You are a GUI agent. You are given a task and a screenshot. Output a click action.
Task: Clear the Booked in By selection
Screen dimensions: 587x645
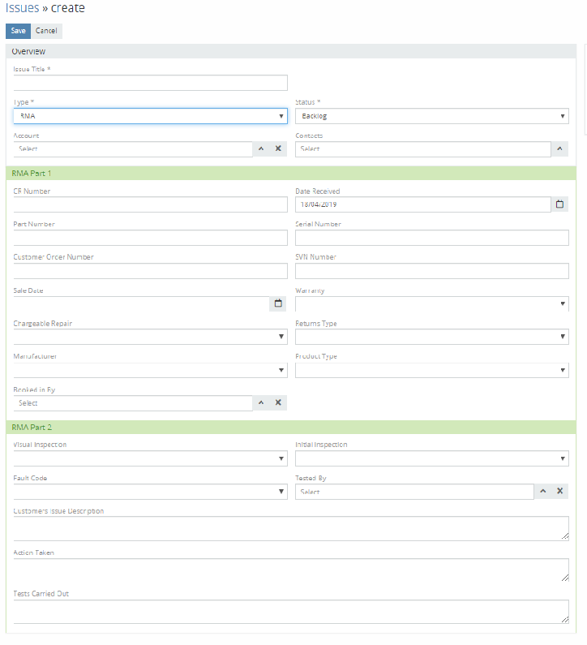278,403
